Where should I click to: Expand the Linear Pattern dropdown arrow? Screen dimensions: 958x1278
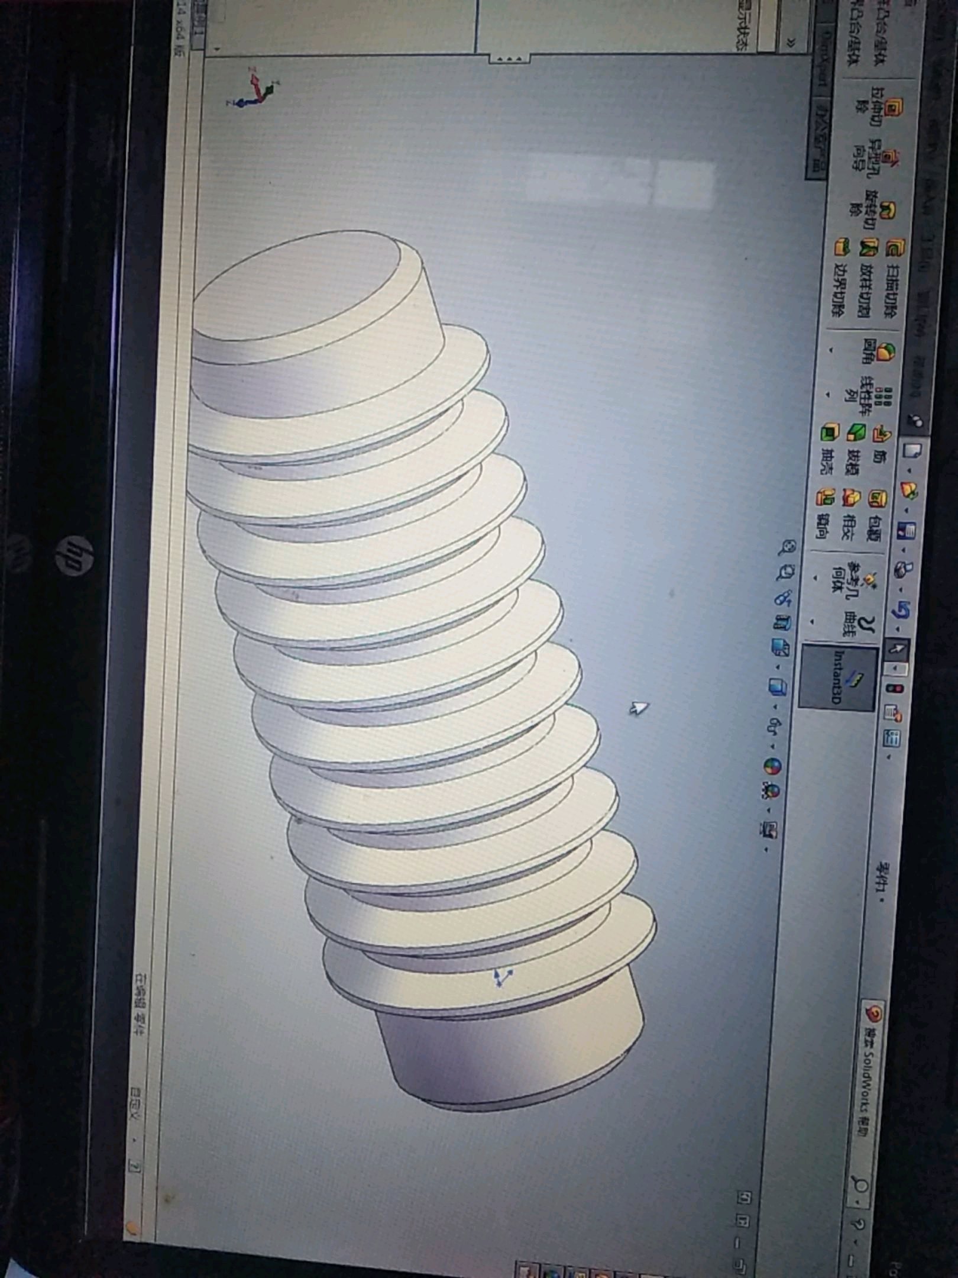(x=828, y=394)
